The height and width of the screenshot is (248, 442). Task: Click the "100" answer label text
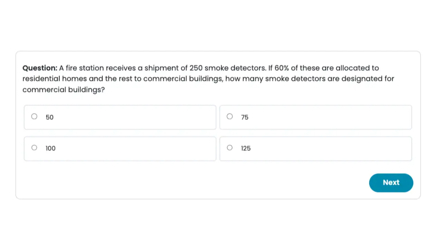tap(51, 148)
